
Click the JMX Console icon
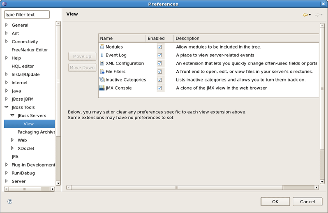coord(102,88)
